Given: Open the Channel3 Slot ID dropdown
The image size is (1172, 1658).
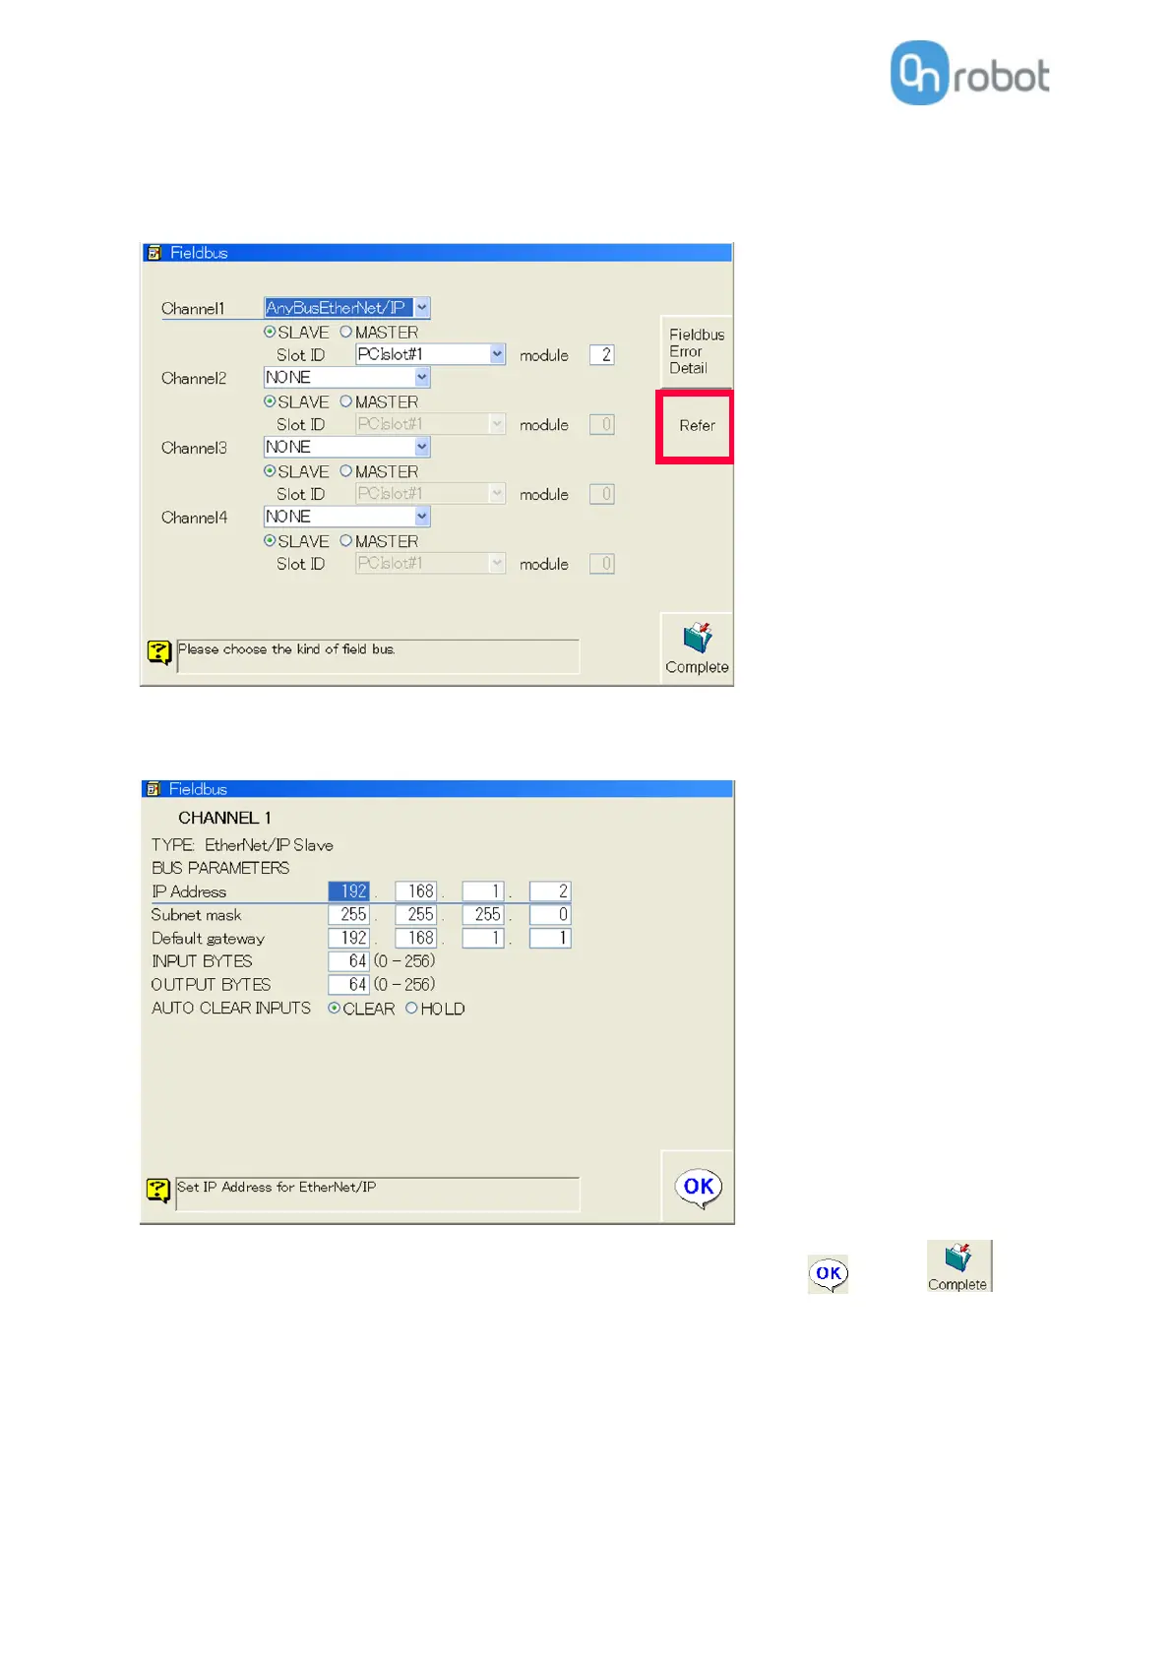Looking at the screenshot, I should coord(431,494).
